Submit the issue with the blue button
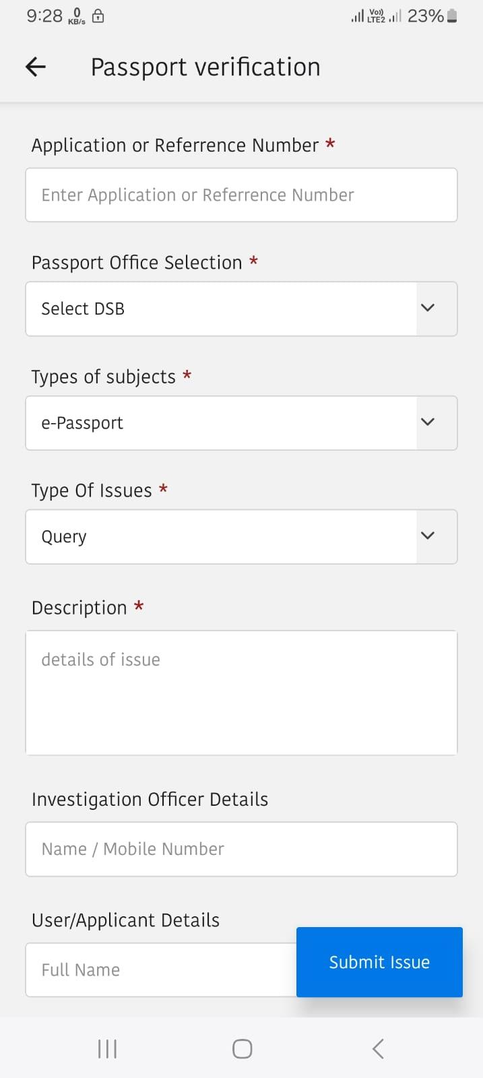The width and height of the screenshot is (483, 1078). point(379,961)
